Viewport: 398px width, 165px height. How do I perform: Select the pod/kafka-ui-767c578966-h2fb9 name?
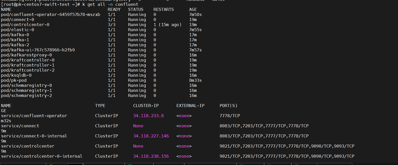(x=38, y=50)
